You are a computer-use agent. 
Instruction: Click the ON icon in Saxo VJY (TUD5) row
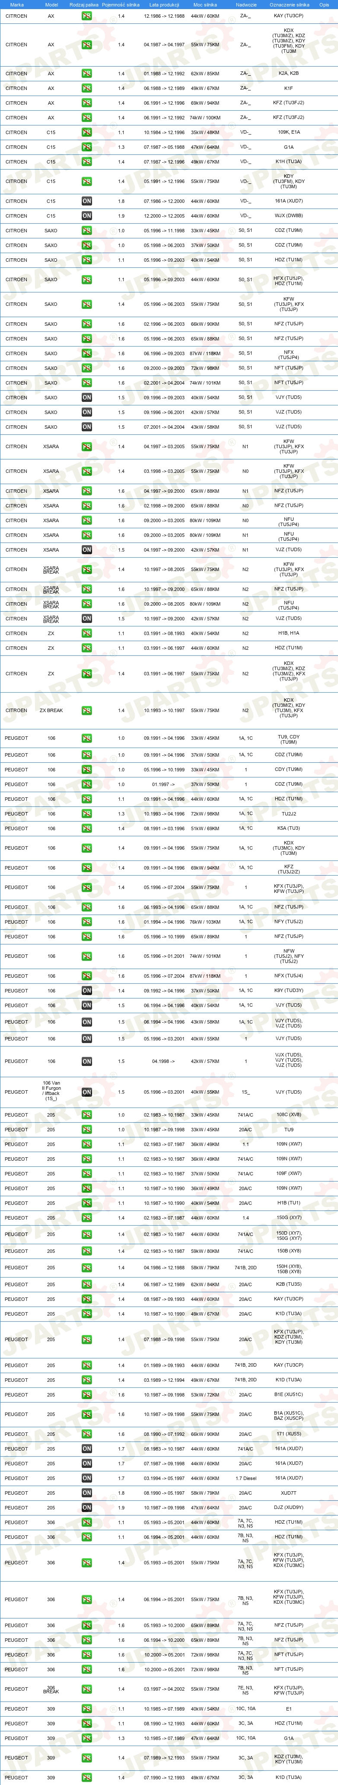coord(86,398)
